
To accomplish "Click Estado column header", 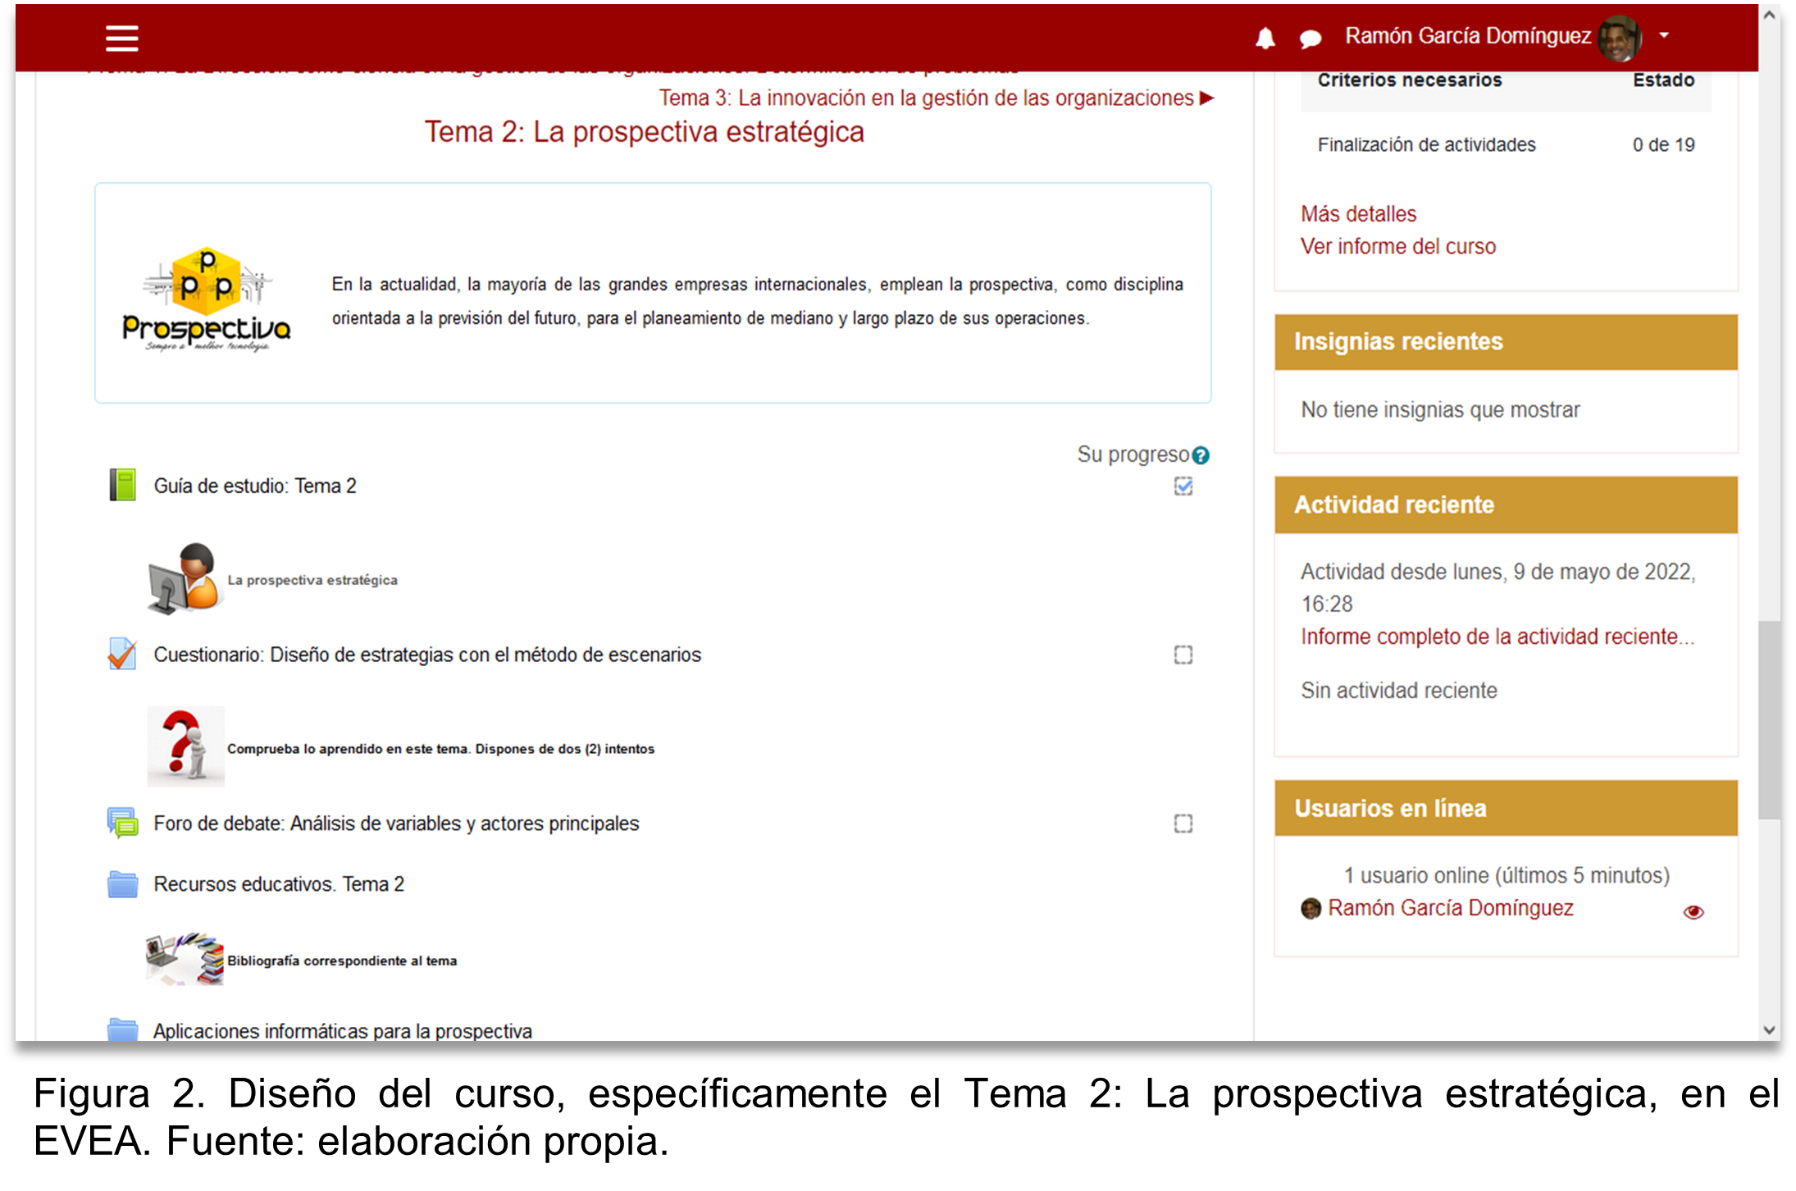I will (x=1663, y=80).
